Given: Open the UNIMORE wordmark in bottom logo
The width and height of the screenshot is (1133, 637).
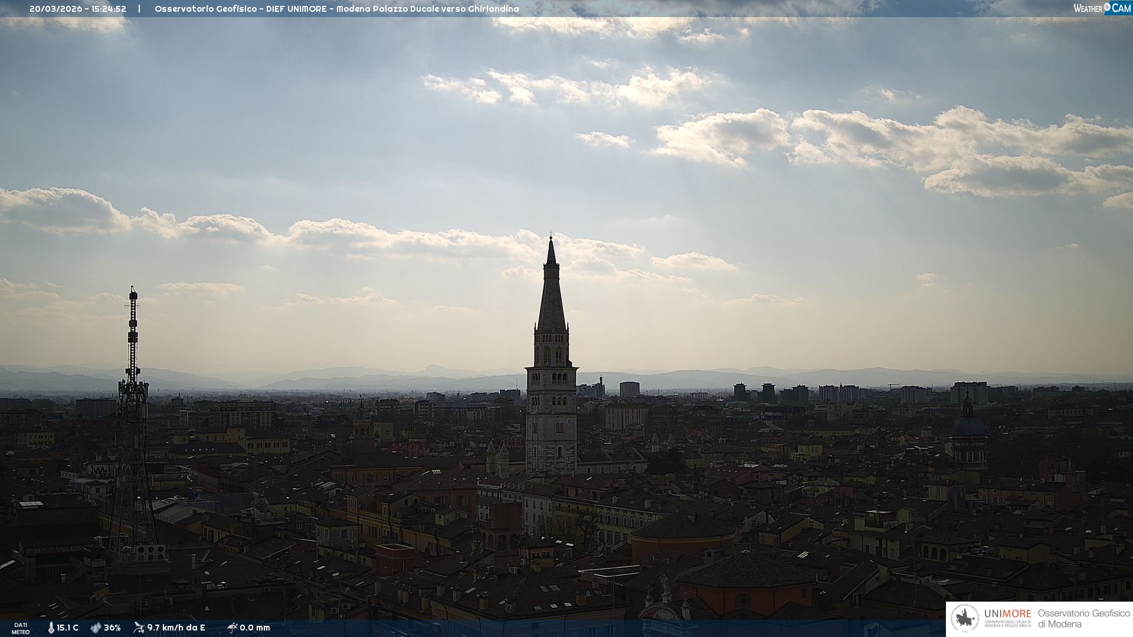Looking at the screenshot, I should tap(1007, 613).
